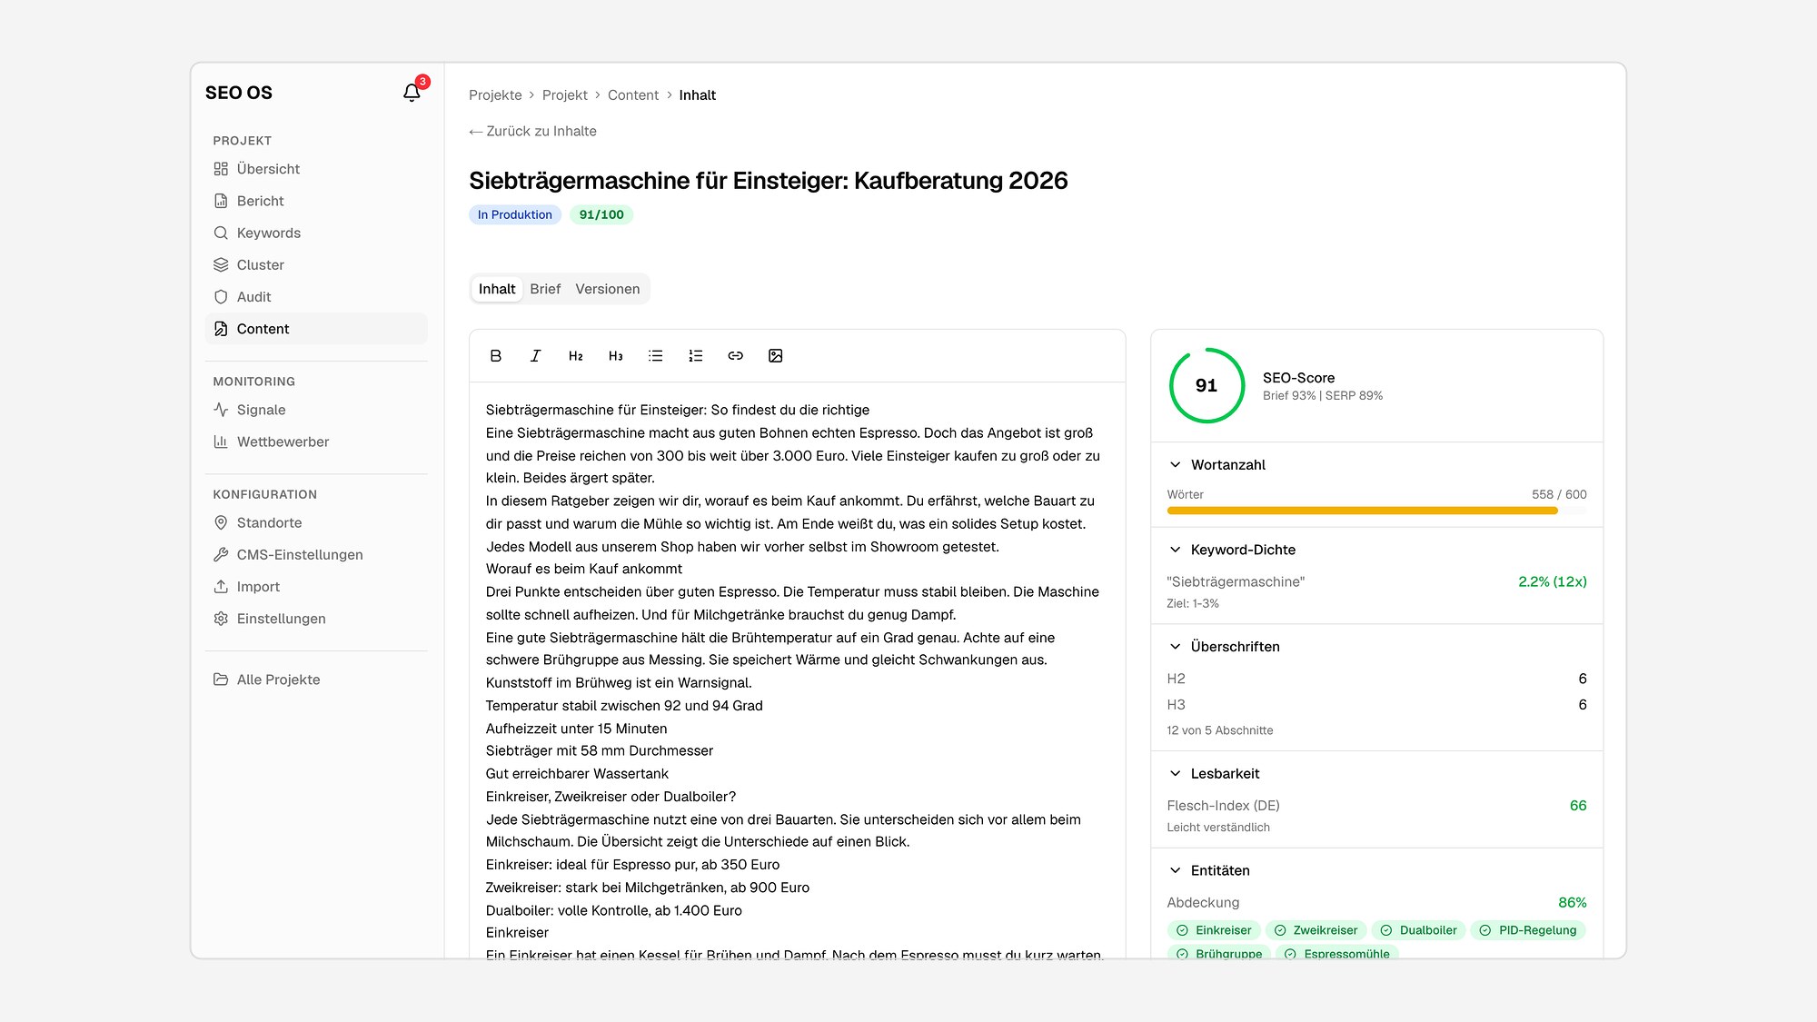Insert an H2 heading

[x=575, y=356]
